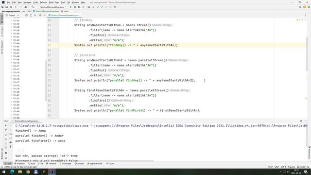This screenshot has width=311, height=175.
Task: Click the Save All toolbar icon
Action: (x=6, y=7)
